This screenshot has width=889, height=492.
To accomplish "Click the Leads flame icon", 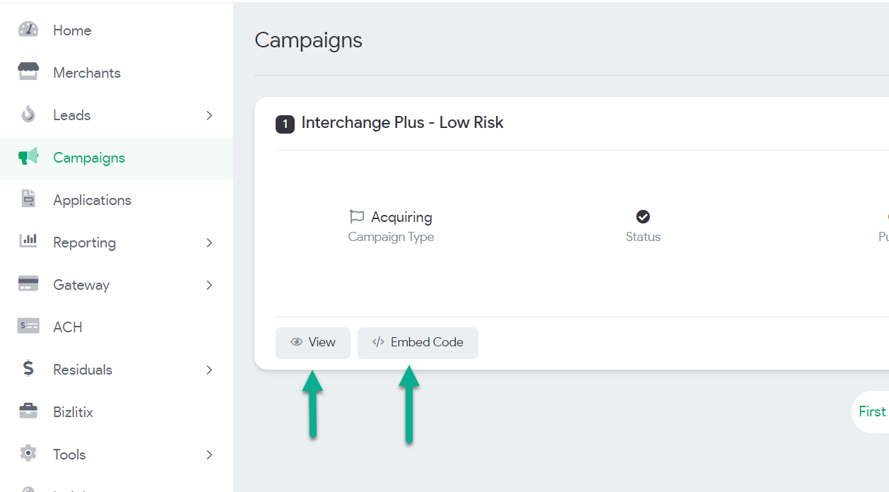I will pyautogui.click(x=28, y=115).
